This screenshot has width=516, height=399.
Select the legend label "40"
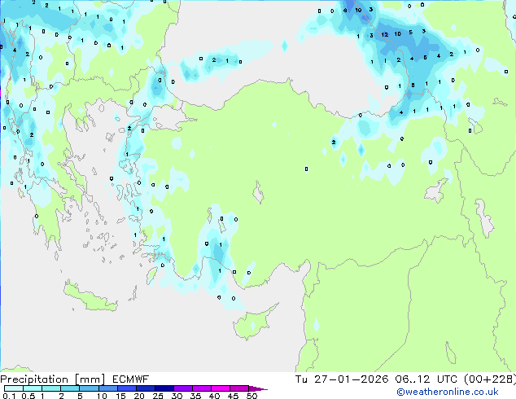pyautogui.click(x=215, y=396)
